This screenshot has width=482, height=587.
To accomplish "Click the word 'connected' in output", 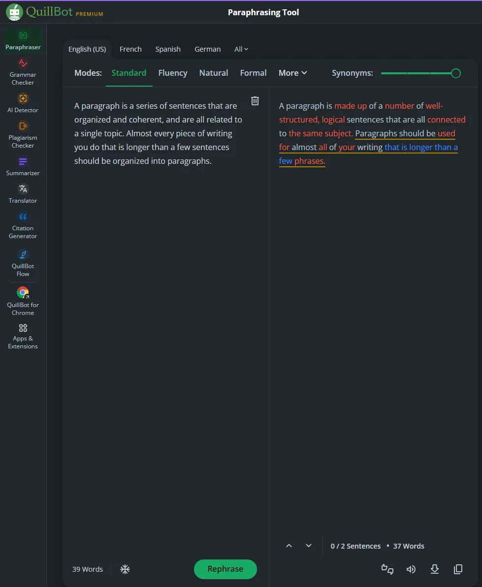I will click(x=446, y=120).
